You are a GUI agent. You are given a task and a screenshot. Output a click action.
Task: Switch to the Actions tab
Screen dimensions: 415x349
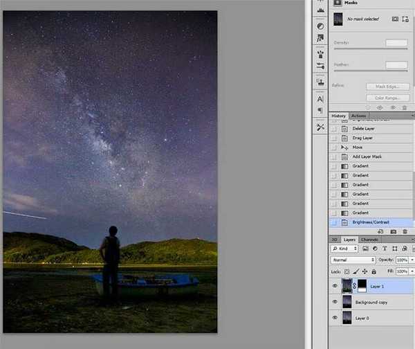click(x=358, y=116)
